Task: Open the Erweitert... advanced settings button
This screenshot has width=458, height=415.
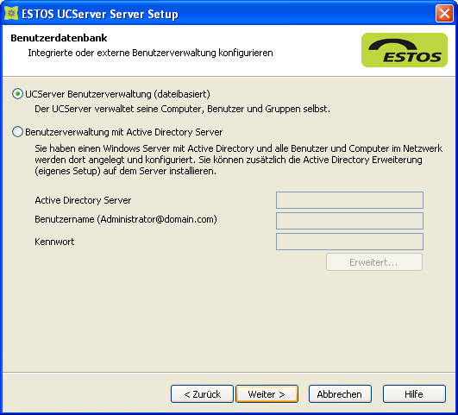Action: click(x=373, y=262)
